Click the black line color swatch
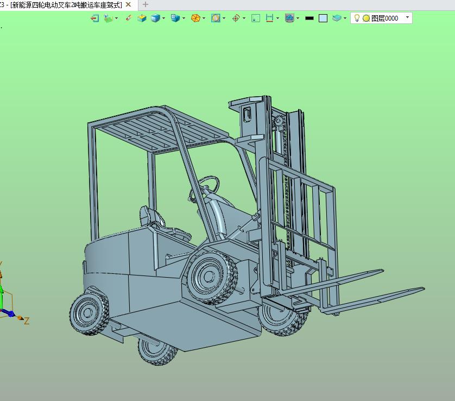The image size is (455, 401). tap(309, 18)
